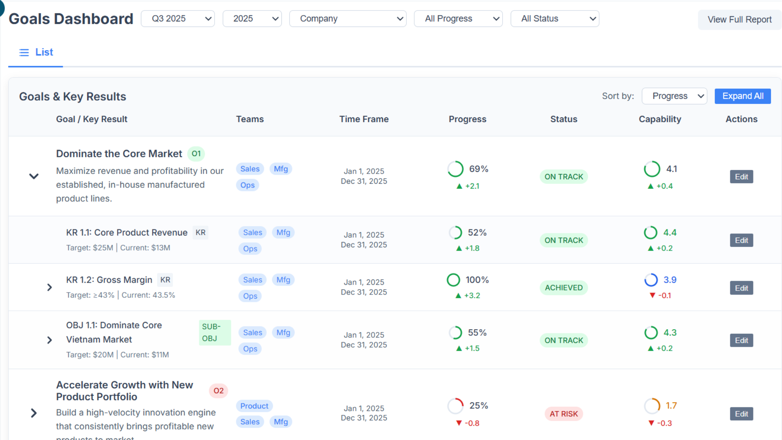
Task: Switch to the List tab
Action: coord(44,52)
